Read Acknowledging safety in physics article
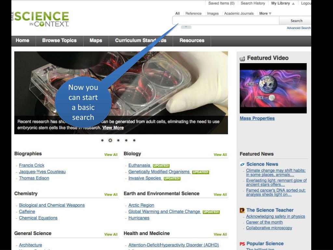 276,216
